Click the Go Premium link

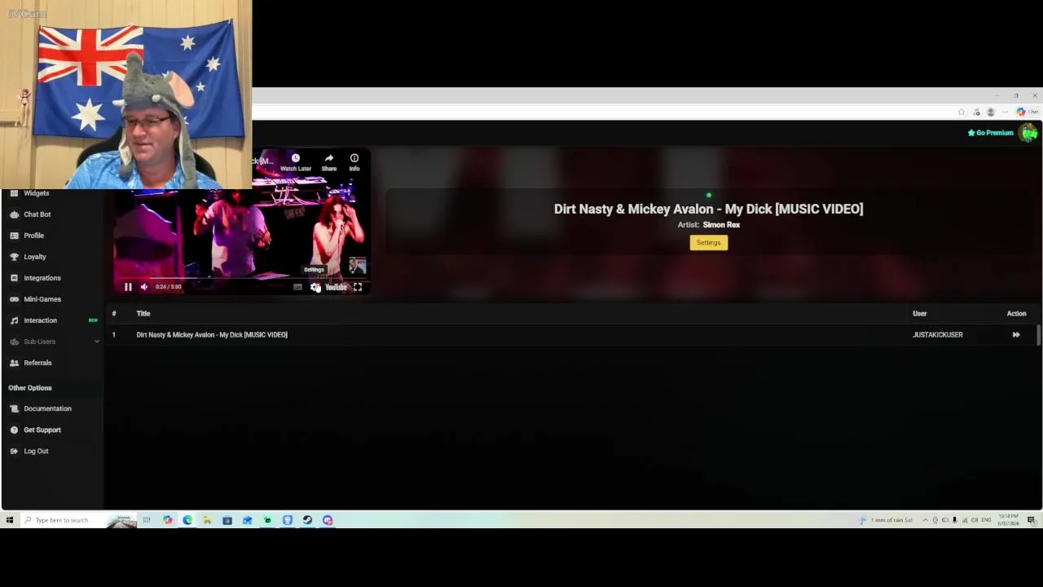tap(990, 133)
